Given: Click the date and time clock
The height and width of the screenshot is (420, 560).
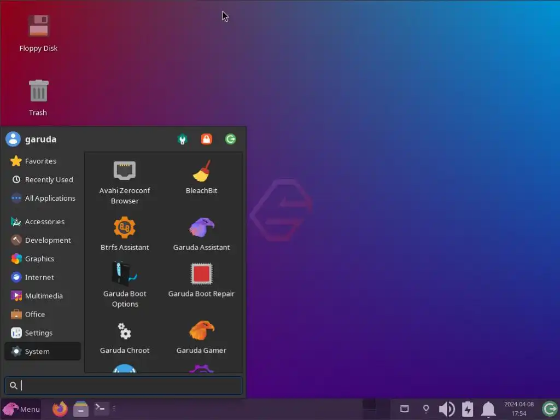Looking at the screenshot, I should click(519, 409).
